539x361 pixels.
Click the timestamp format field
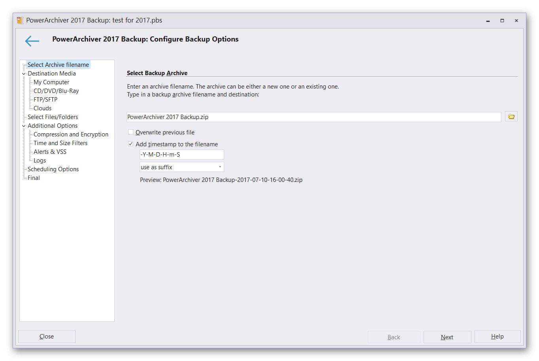tap(182, 155)
